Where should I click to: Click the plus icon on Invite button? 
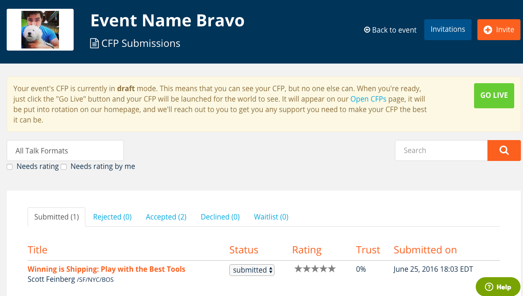[487, 30]
